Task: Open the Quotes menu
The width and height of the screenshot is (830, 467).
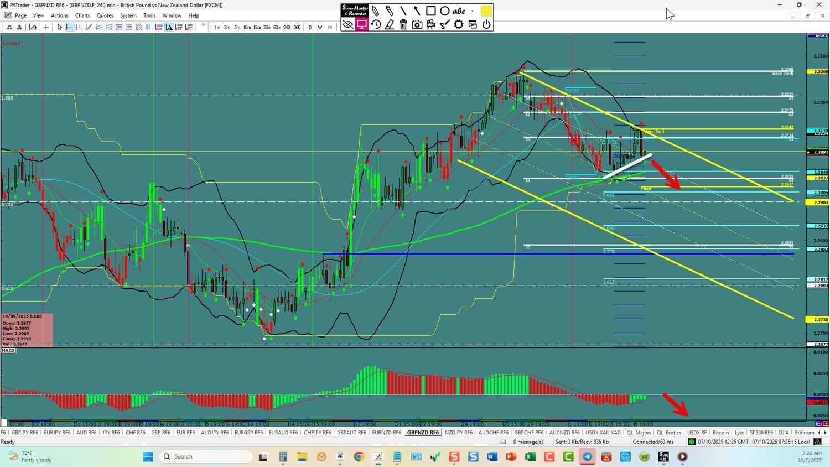Action: [105, 15]
